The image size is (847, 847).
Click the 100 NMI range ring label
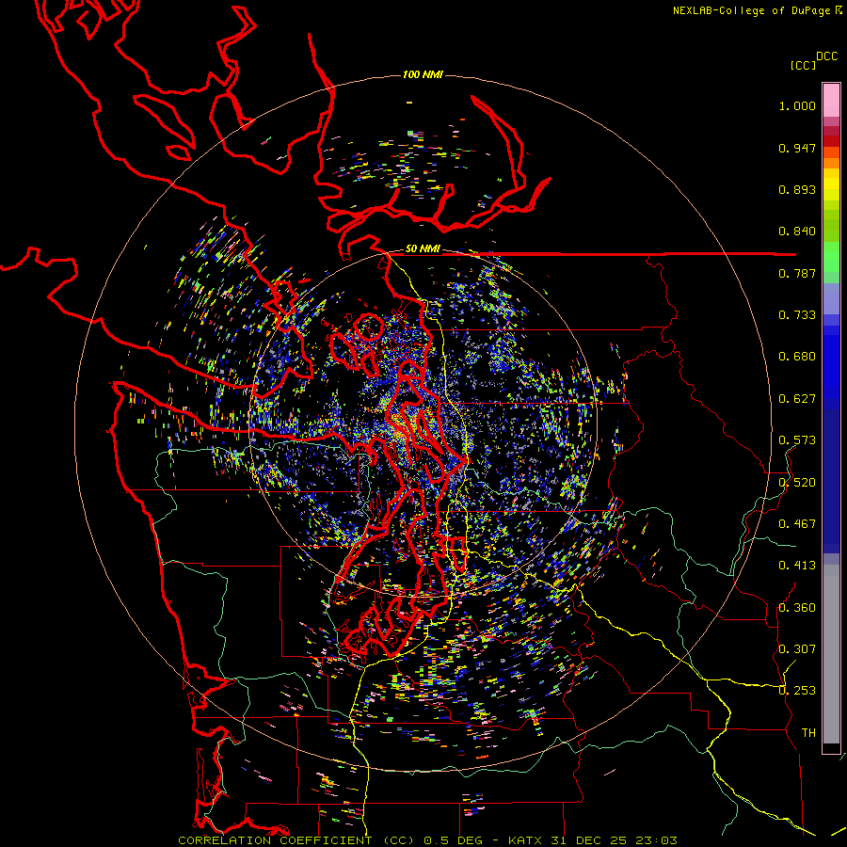(x=423, y=74)
